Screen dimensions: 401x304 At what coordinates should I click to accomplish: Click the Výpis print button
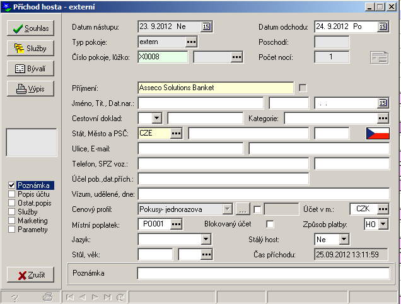tap(30, 89)
